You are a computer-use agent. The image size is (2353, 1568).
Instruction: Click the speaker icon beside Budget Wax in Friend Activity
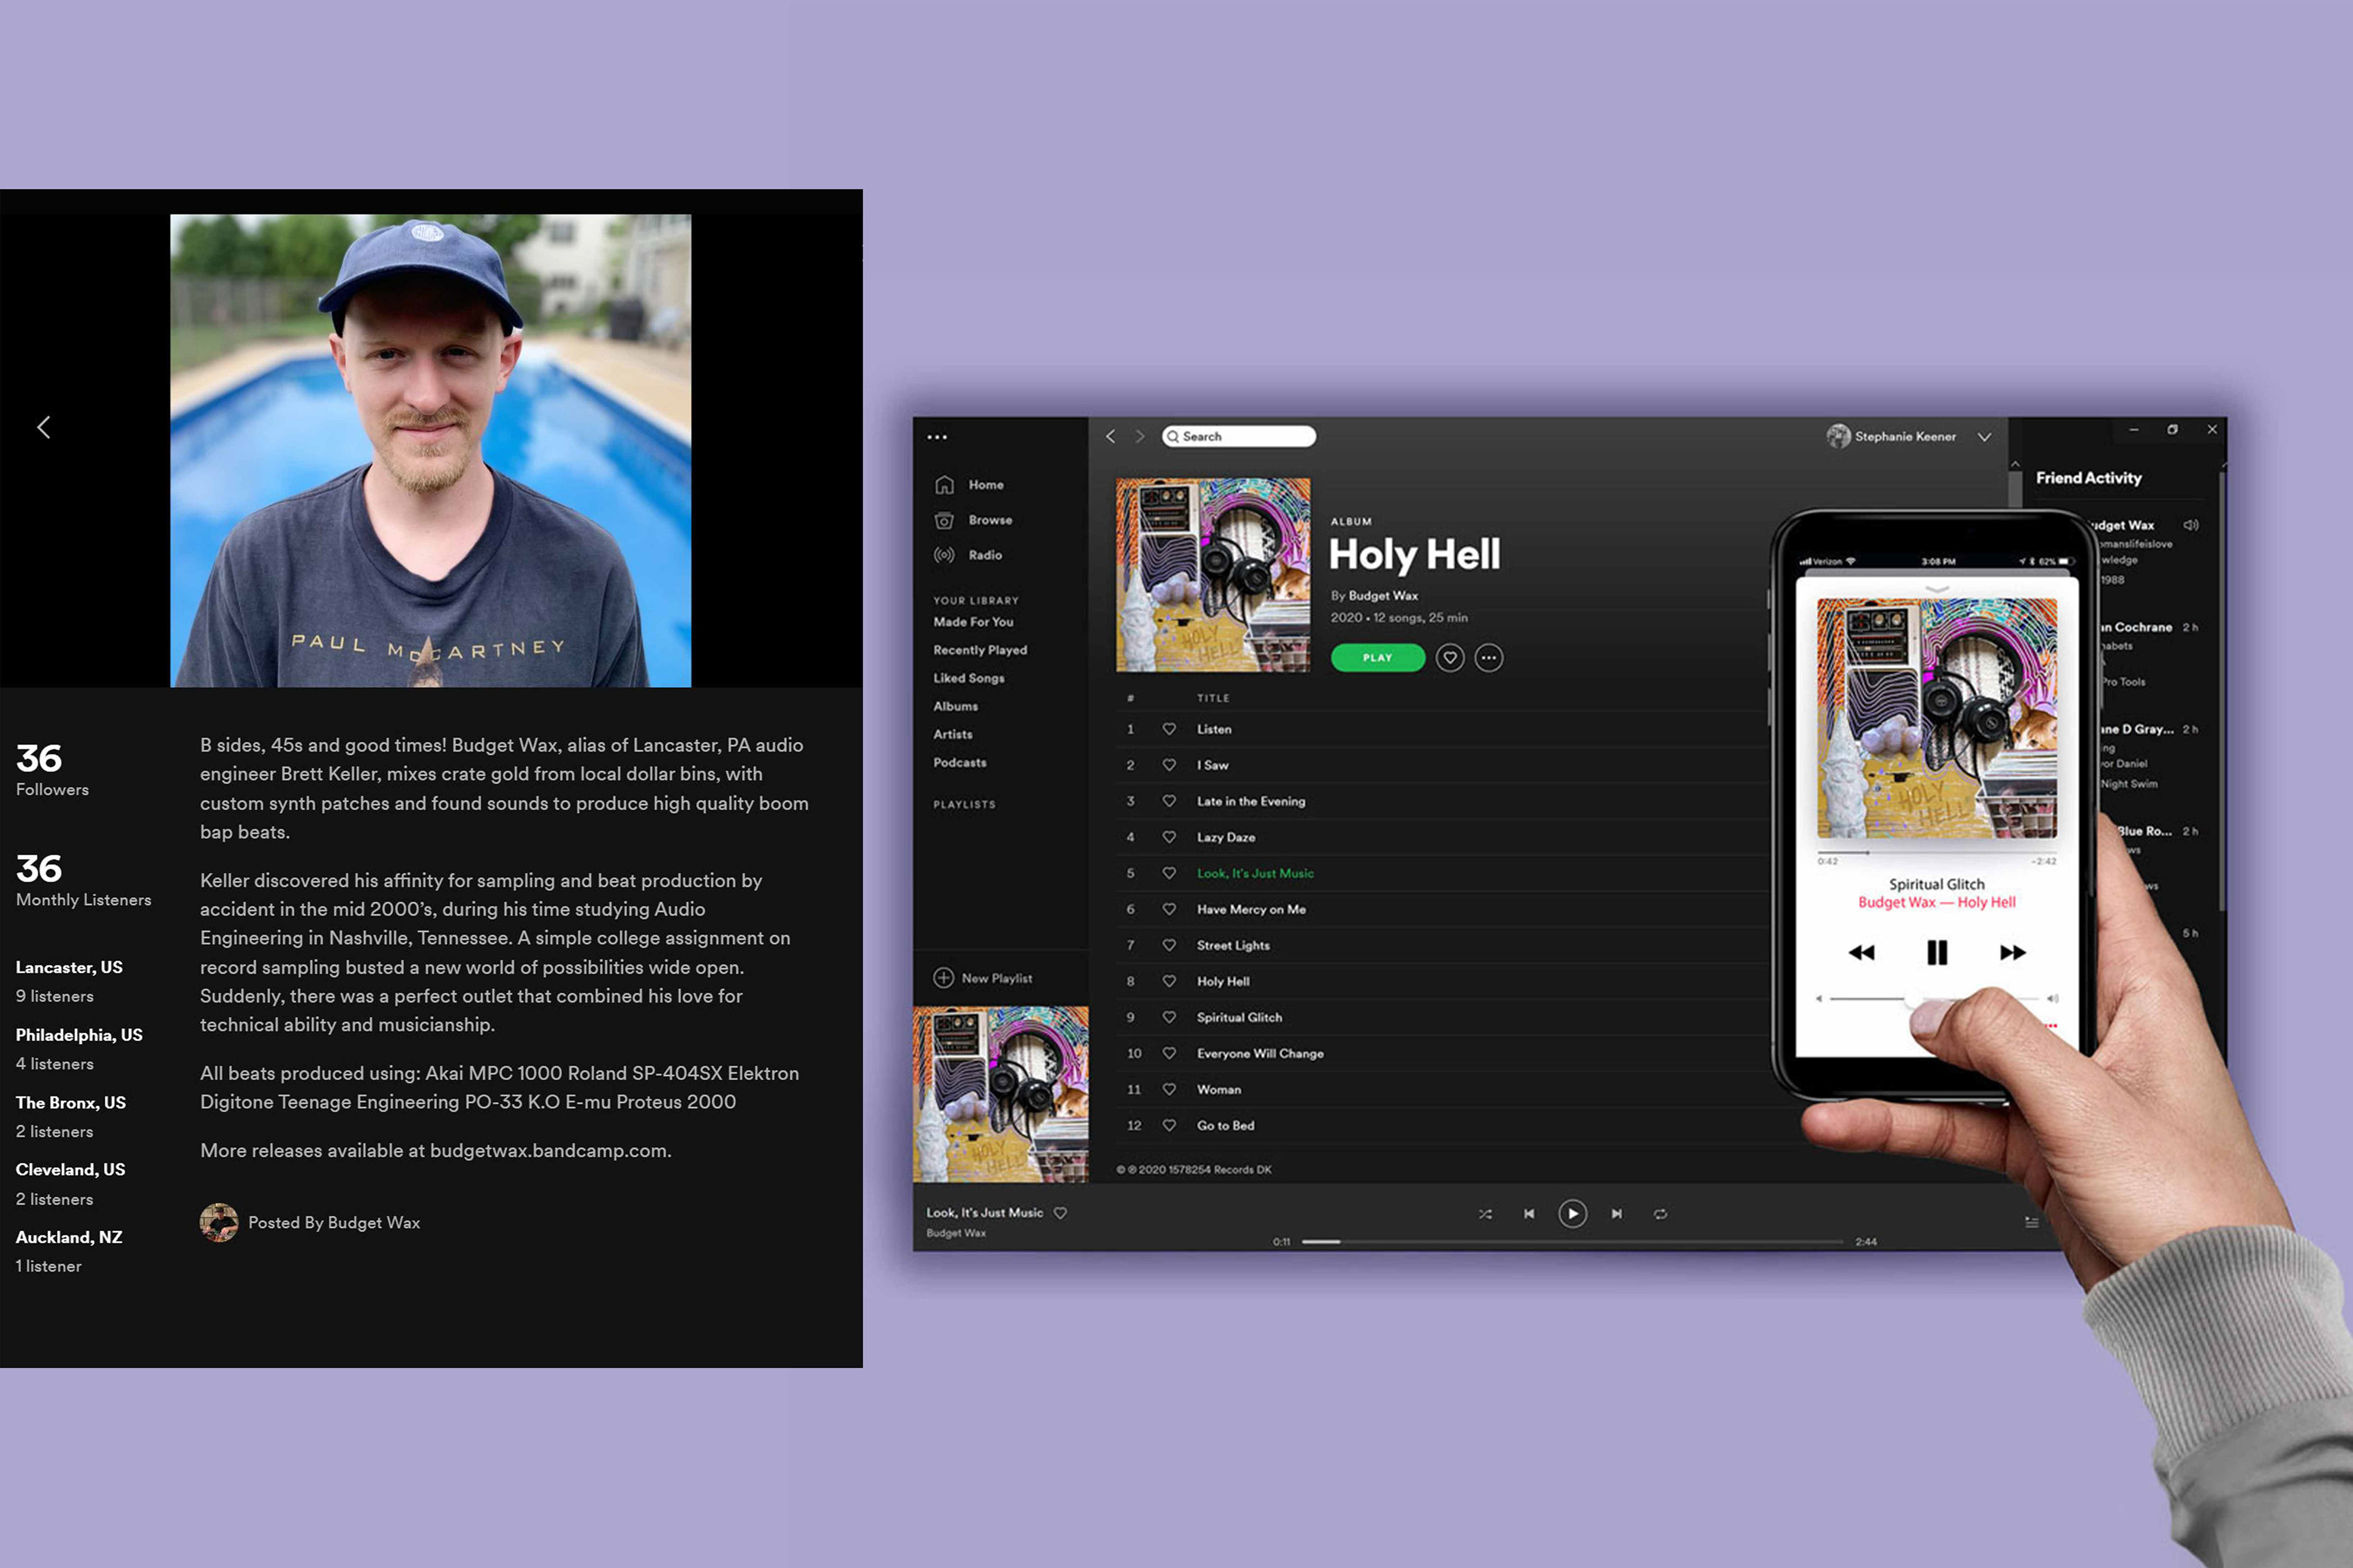(2190, 525)
